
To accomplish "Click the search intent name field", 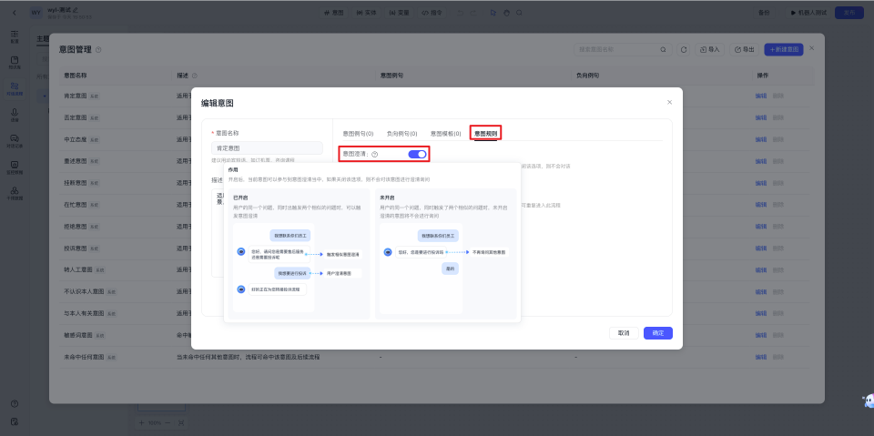I will (619, 49).
